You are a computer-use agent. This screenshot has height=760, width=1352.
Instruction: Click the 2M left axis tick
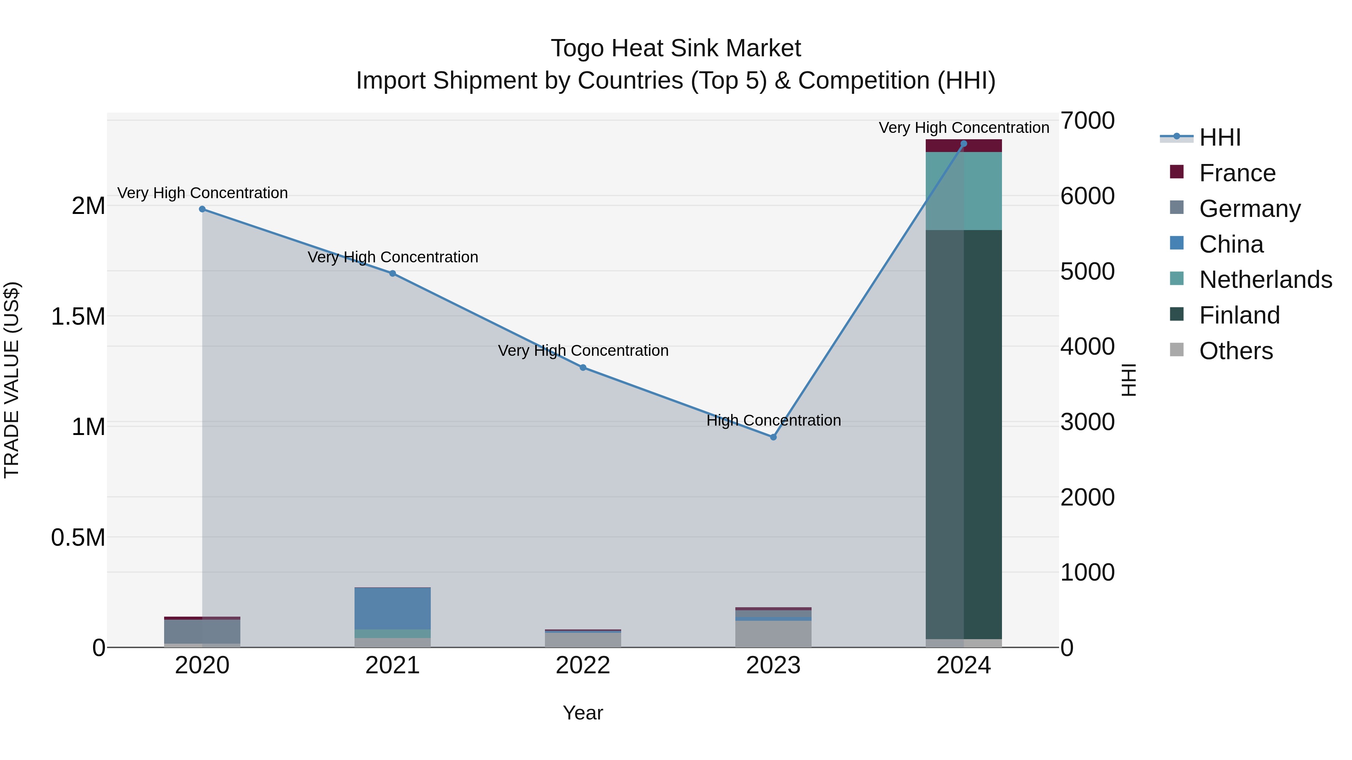pyautogui.click(x=89, y=206)
